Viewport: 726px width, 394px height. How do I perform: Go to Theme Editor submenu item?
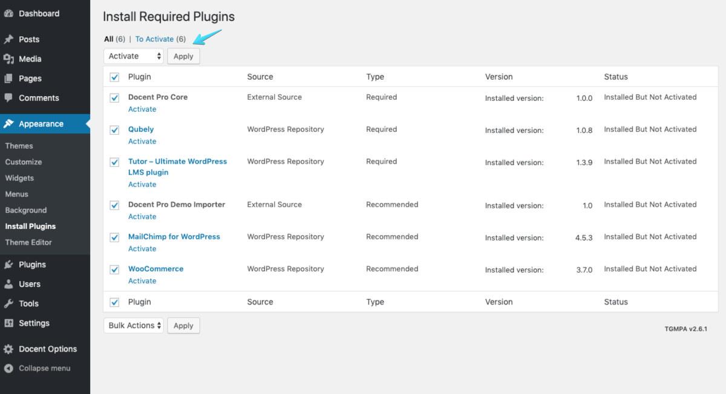point(28,242)
